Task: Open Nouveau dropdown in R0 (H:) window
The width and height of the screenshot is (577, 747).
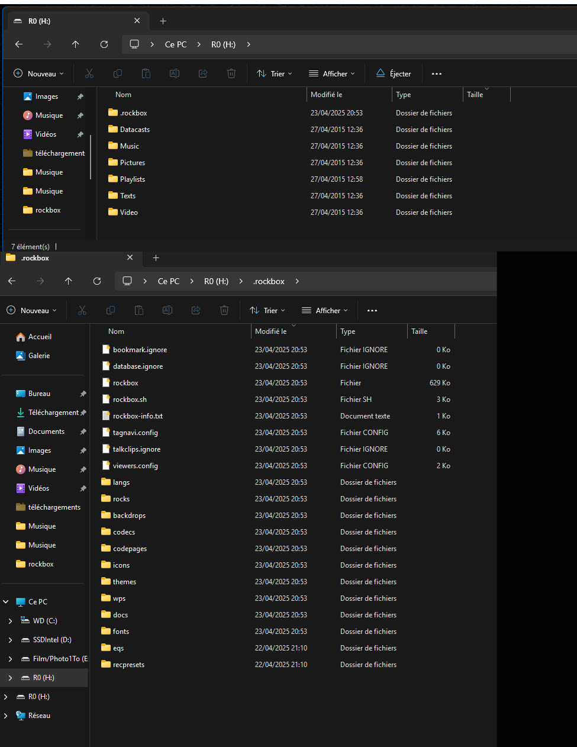Action: point(38,73)
